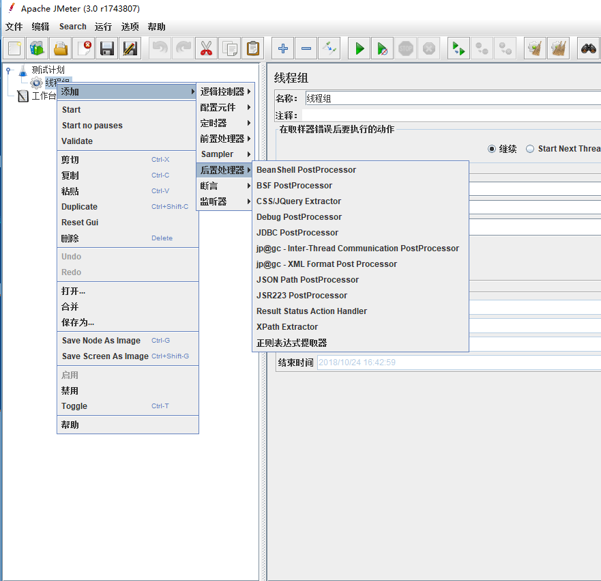Click Validate in context menu

pyautogui.click(x=128, y=141)
